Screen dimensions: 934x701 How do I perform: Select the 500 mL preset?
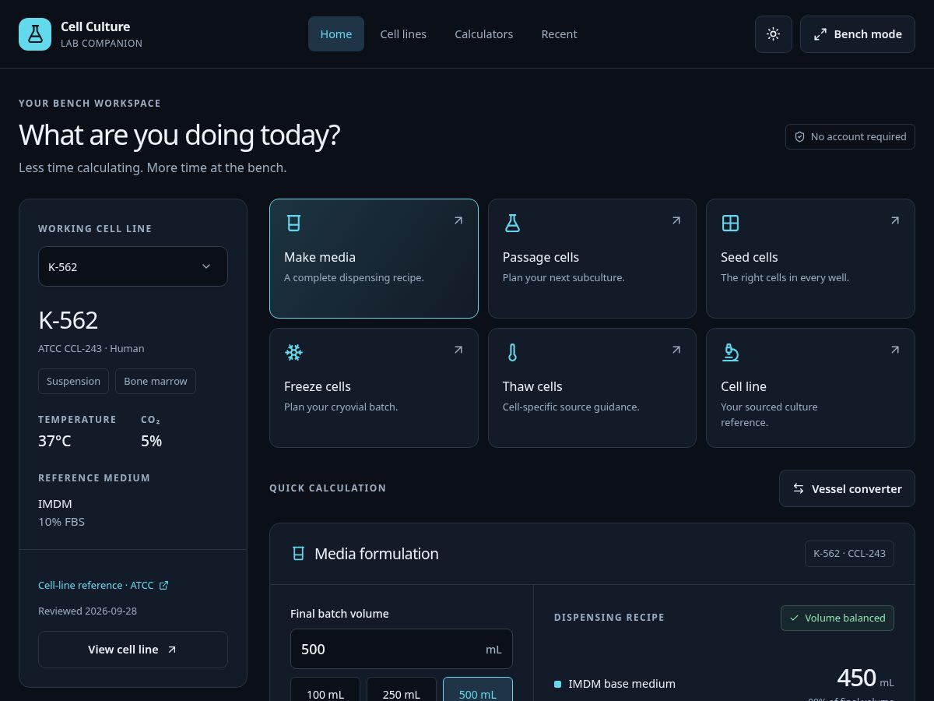point(478,689)
